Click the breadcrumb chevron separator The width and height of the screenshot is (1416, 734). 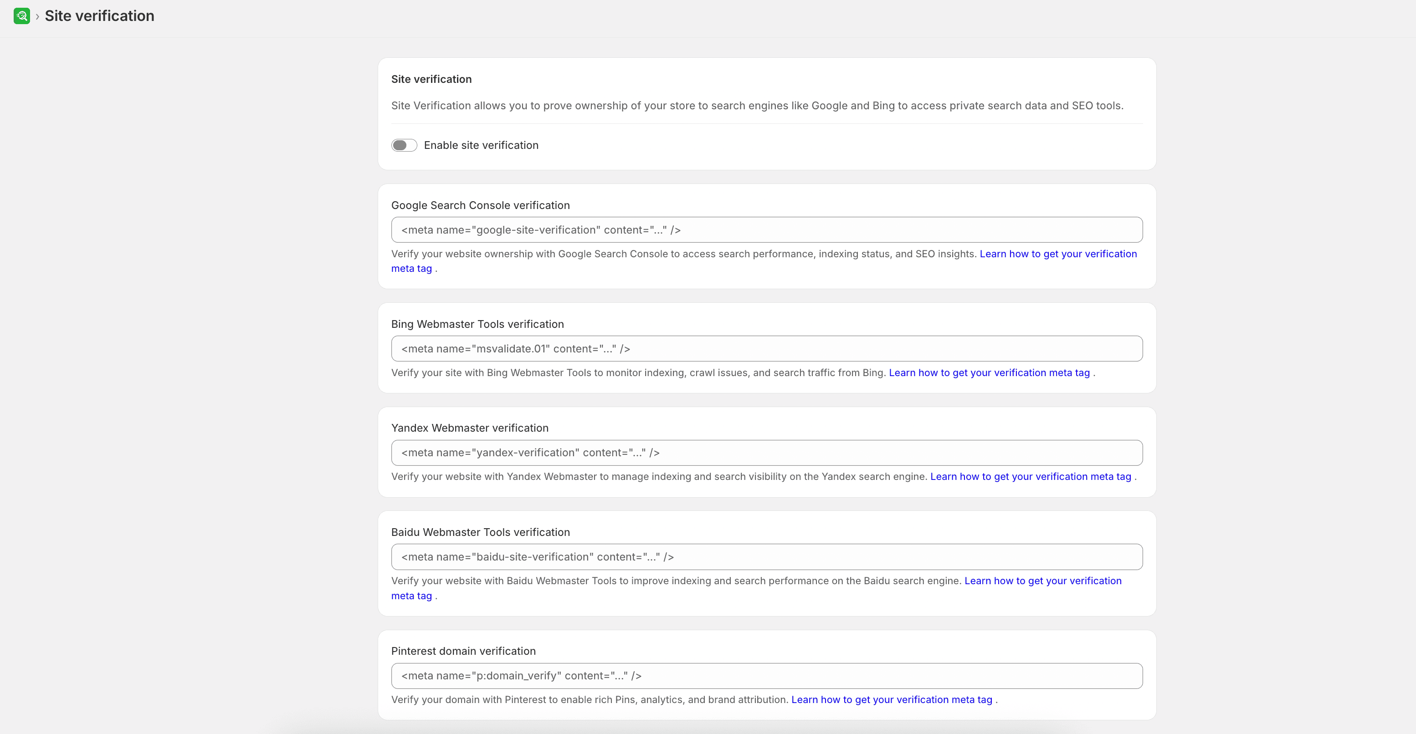[x=37, y=16]
